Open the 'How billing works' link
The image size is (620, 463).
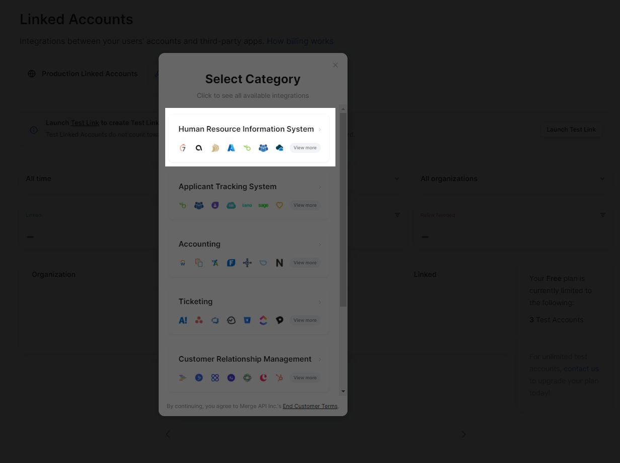[300, 41]
